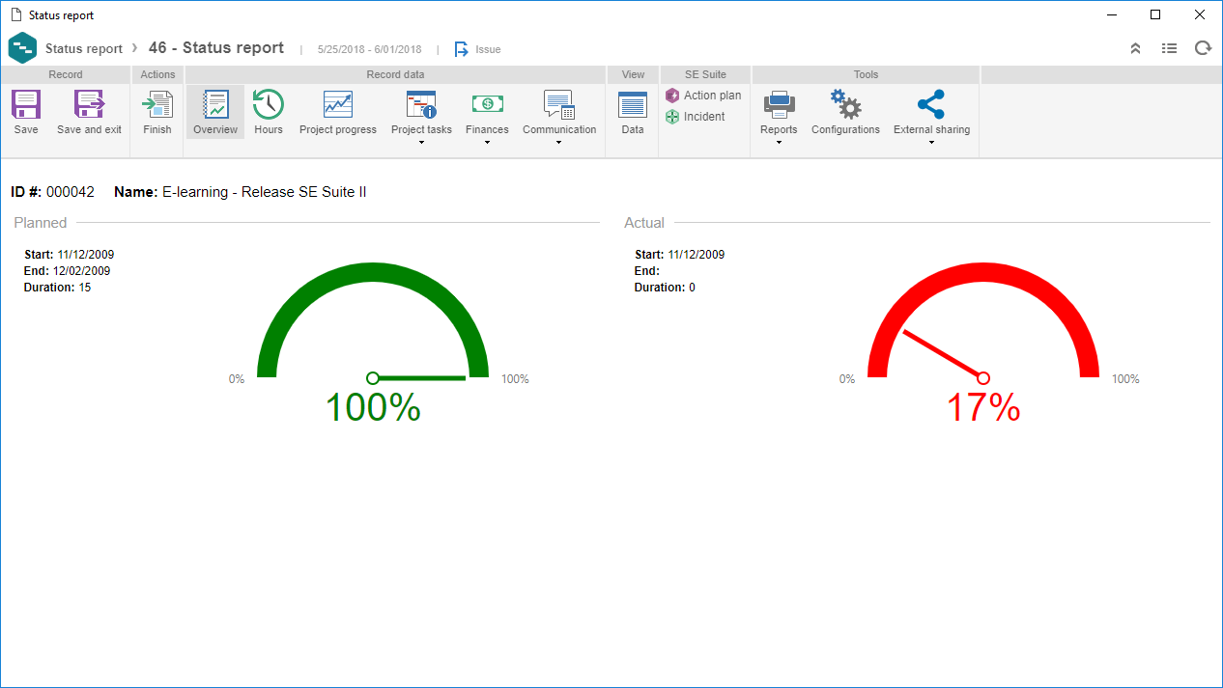Open the Project progress chart icon
This screenshot has height=688, width=1223.
pyautogui.click(x=338, y=104)
